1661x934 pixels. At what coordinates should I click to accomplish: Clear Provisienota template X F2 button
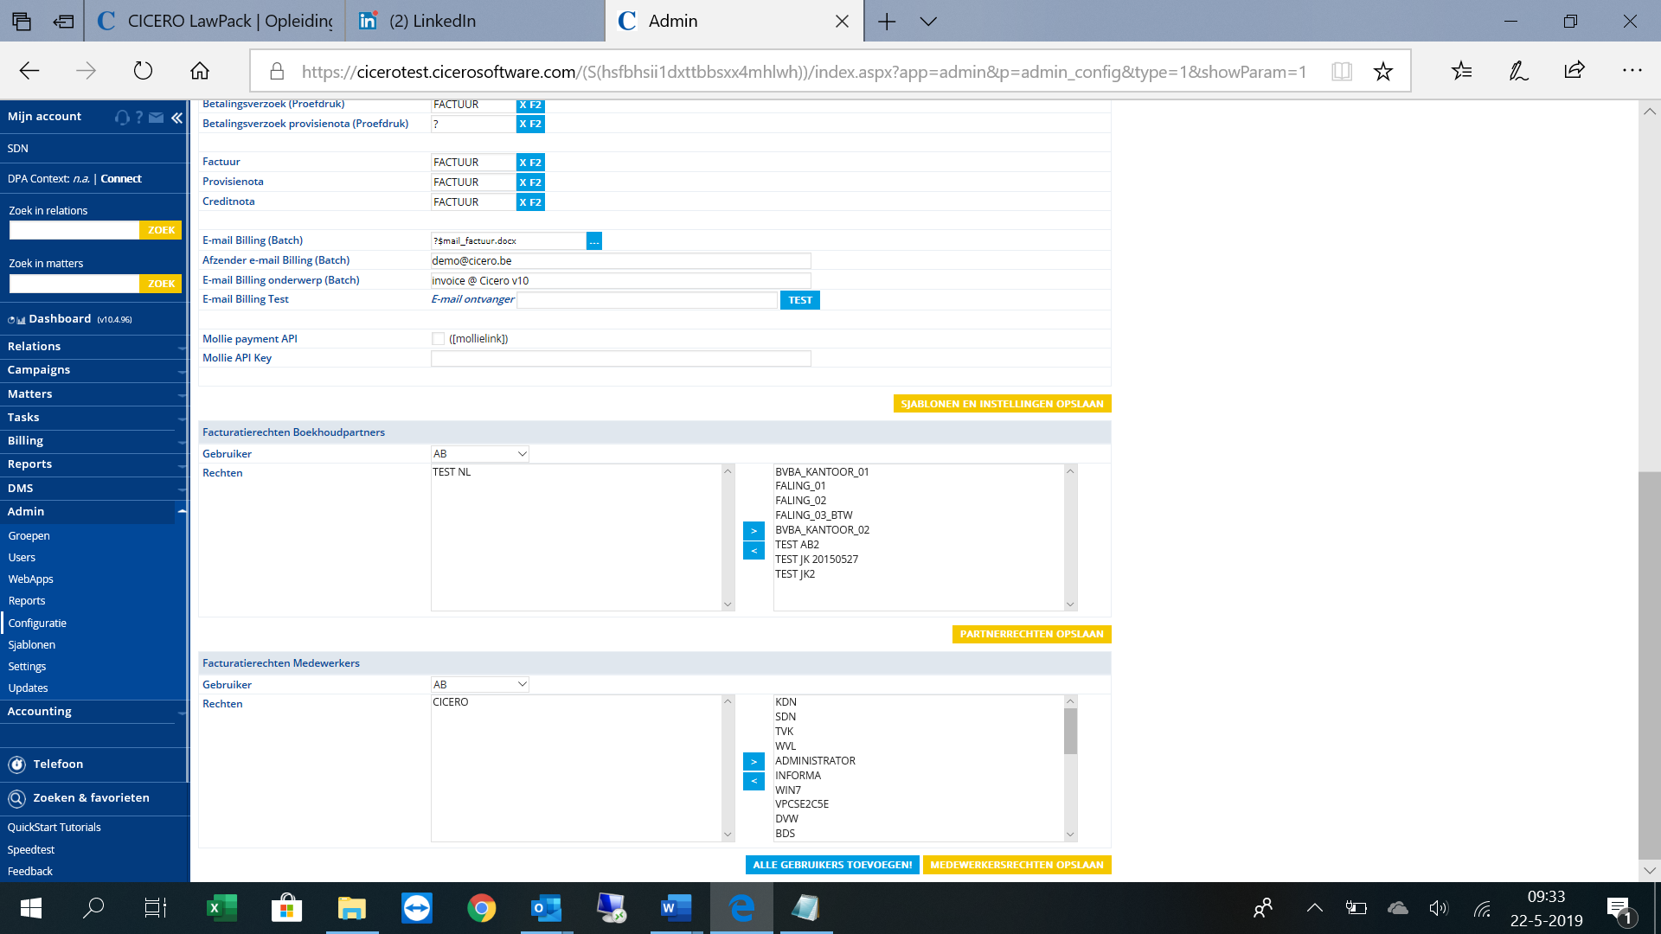click(530, 182)
